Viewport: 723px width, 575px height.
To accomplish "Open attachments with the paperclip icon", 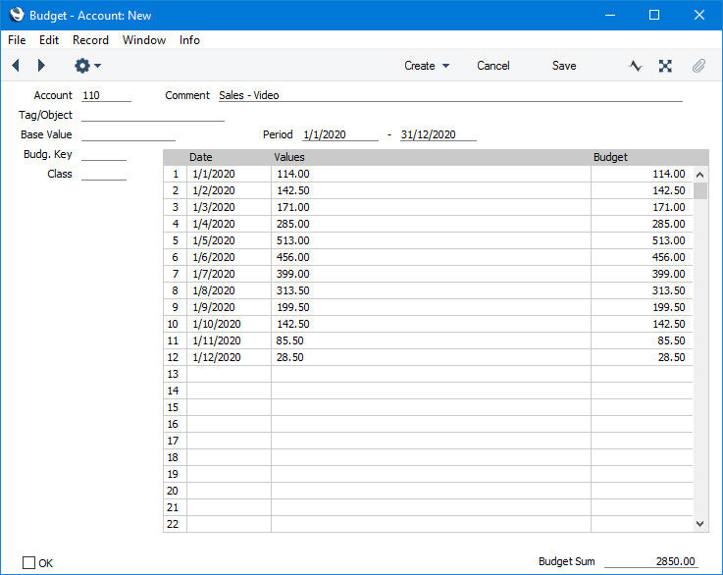I will click(698, 66).
